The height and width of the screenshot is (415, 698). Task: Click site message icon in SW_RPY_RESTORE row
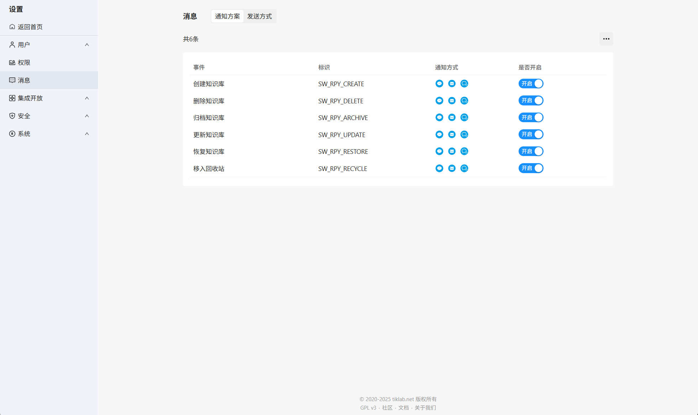(439, 151)
